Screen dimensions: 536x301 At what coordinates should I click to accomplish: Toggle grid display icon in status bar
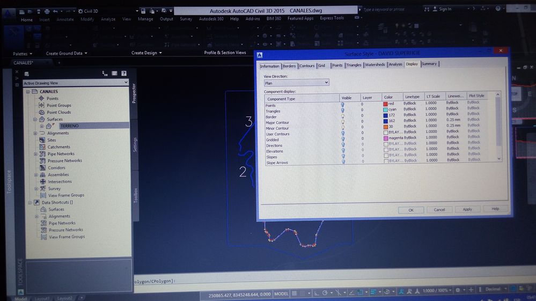coord(295,293)
